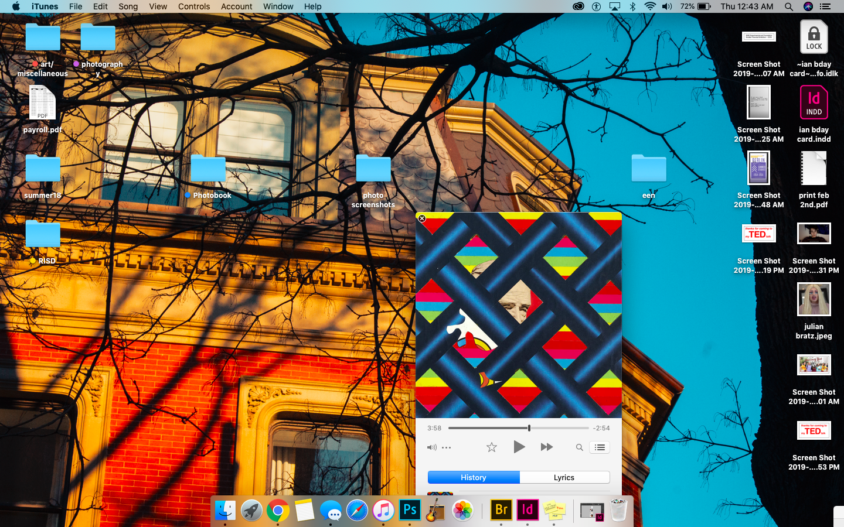Image resolution: width=844 pixels, height=527 pixels.
Task: Select the een folder
Action: tap(649, 177)
